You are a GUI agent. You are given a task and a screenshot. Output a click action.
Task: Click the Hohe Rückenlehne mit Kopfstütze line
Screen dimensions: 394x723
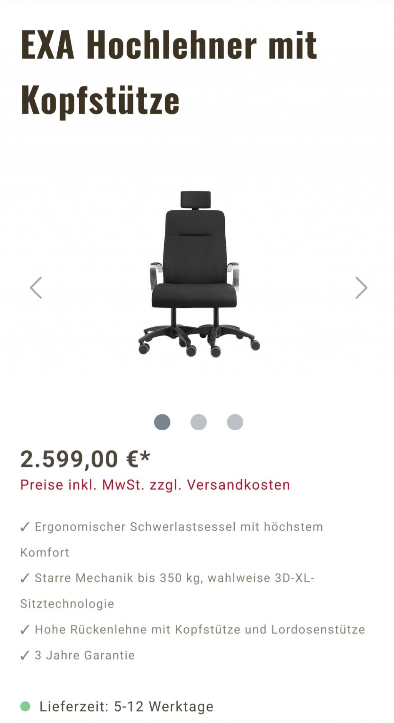tap(193, 630)
